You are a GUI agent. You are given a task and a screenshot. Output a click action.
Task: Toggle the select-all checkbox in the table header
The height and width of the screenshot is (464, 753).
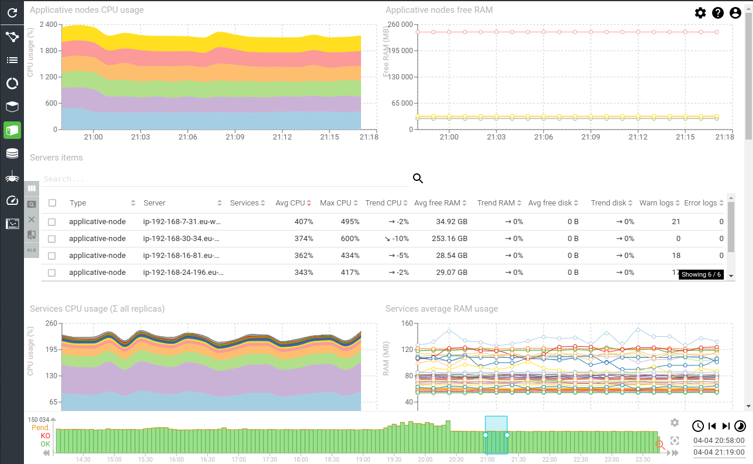[x=53, y=203]
